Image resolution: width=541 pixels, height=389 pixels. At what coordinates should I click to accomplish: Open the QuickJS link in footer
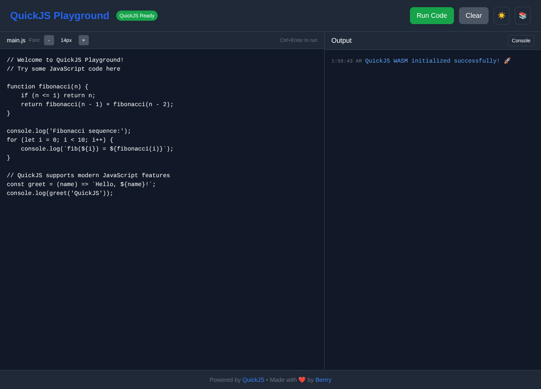[x=253, y=380]
